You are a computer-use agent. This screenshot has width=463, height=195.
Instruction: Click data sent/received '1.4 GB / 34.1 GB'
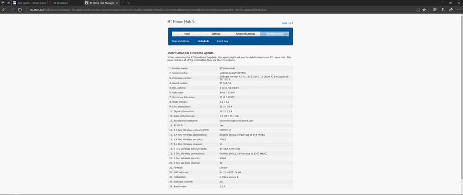click(229, 116)
